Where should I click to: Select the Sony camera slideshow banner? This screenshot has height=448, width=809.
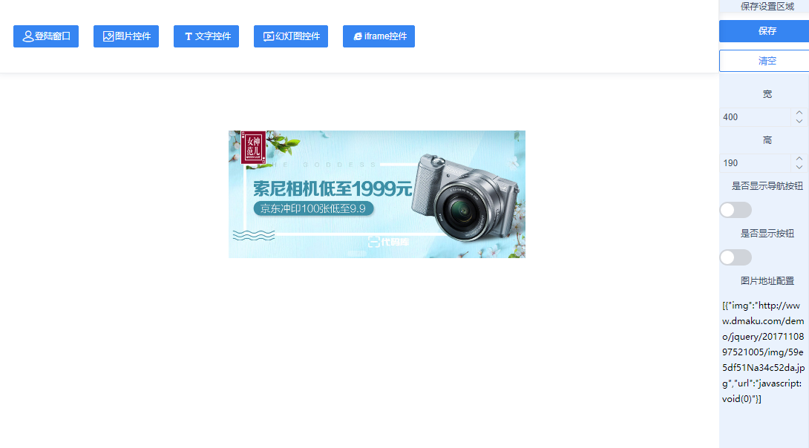pos(377,194)
